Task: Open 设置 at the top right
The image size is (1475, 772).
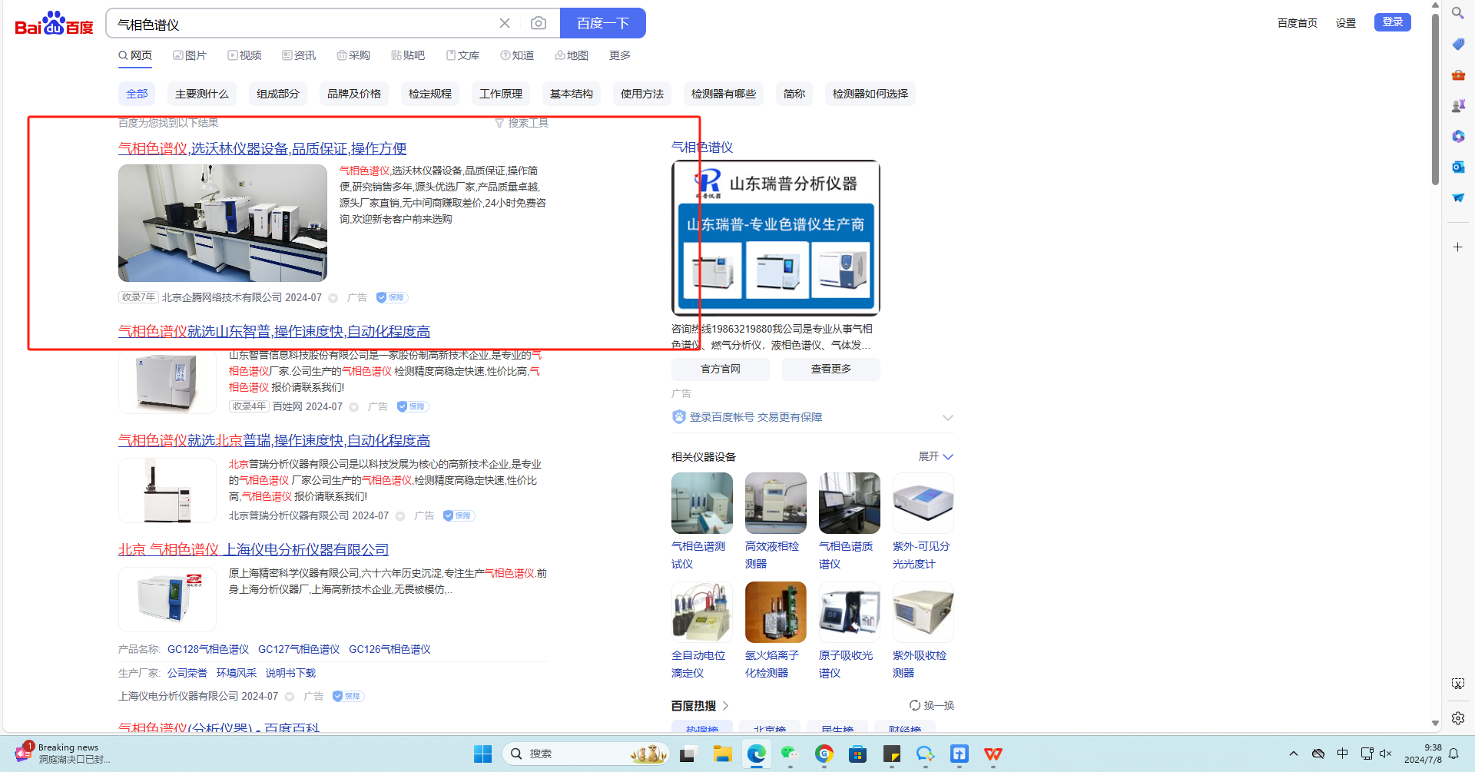Action: (1346, 23)
